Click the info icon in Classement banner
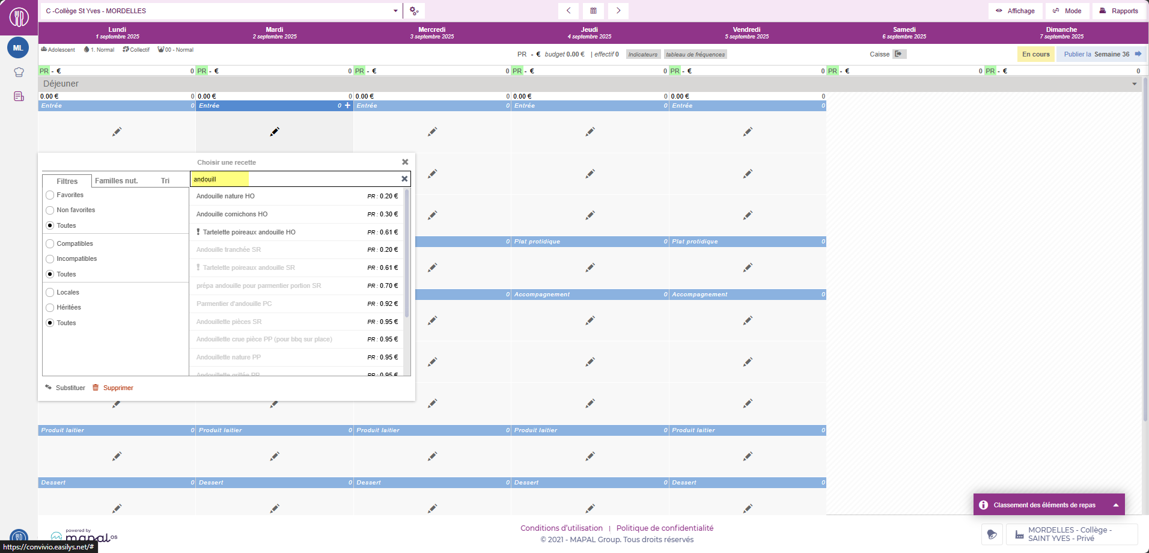 pos(984,505)
